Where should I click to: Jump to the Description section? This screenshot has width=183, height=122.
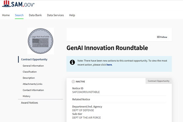pyautogui.click(x=29, y=78)
